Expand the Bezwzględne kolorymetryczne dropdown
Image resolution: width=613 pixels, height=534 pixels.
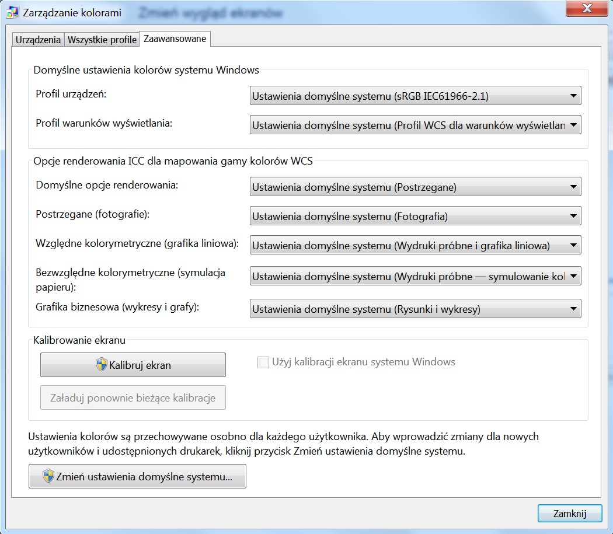point(415,277)
